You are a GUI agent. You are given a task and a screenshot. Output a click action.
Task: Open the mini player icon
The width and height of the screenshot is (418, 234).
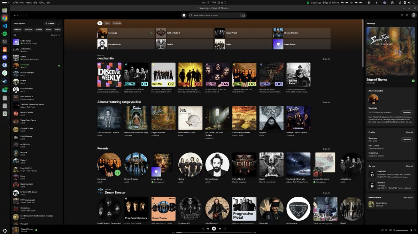(410, 230)
